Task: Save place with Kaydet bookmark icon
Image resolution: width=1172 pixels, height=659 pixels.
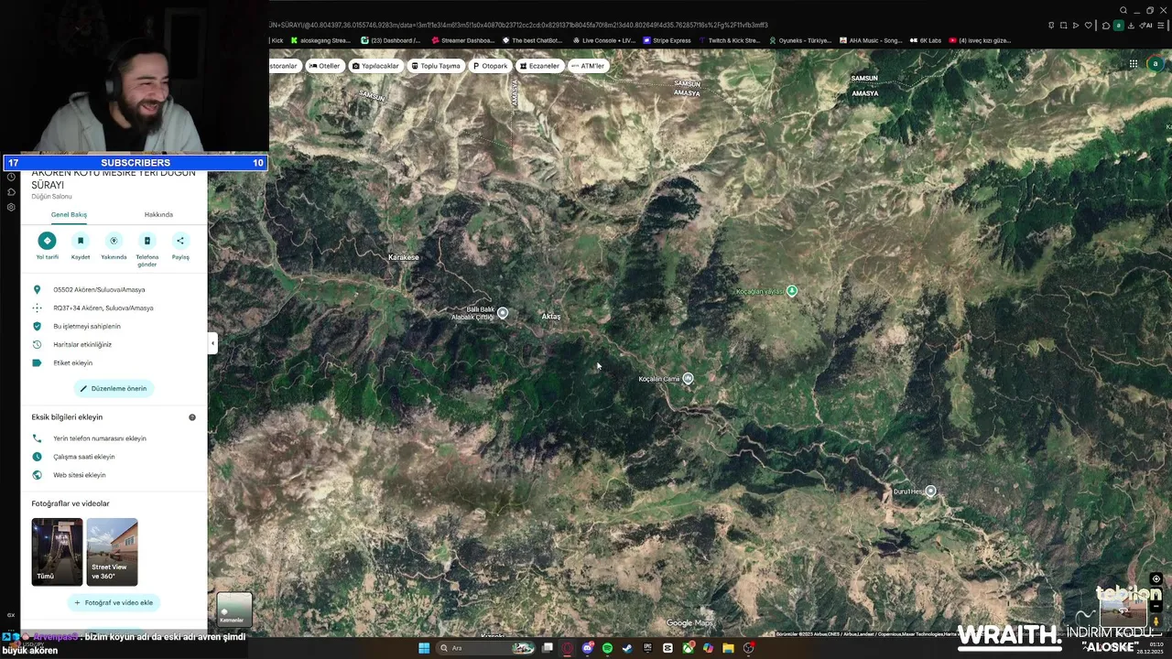Action: click(81, 241)
